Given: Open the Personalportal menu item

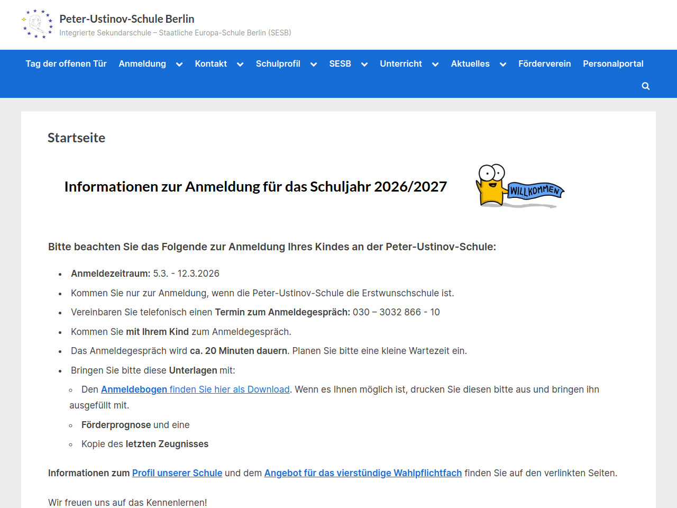Looking at the screenshot, I should (x=613, y=63).
